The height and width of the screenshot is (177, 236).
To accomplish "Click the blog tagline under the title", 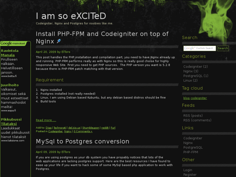I will point(74,23).
